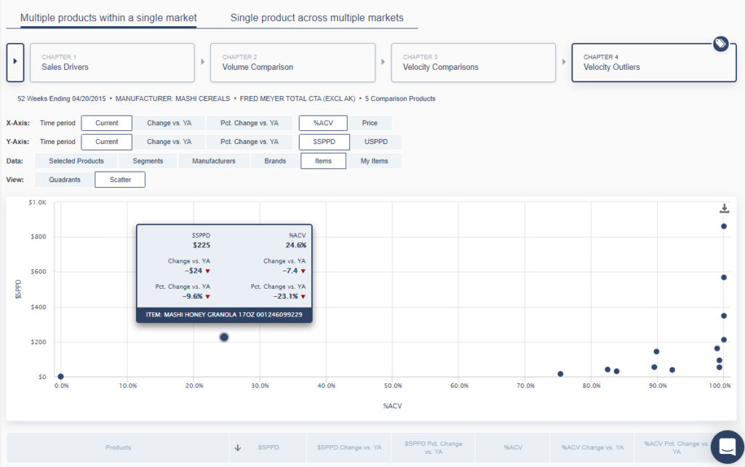Show data for My Items

tap(375, 161)
